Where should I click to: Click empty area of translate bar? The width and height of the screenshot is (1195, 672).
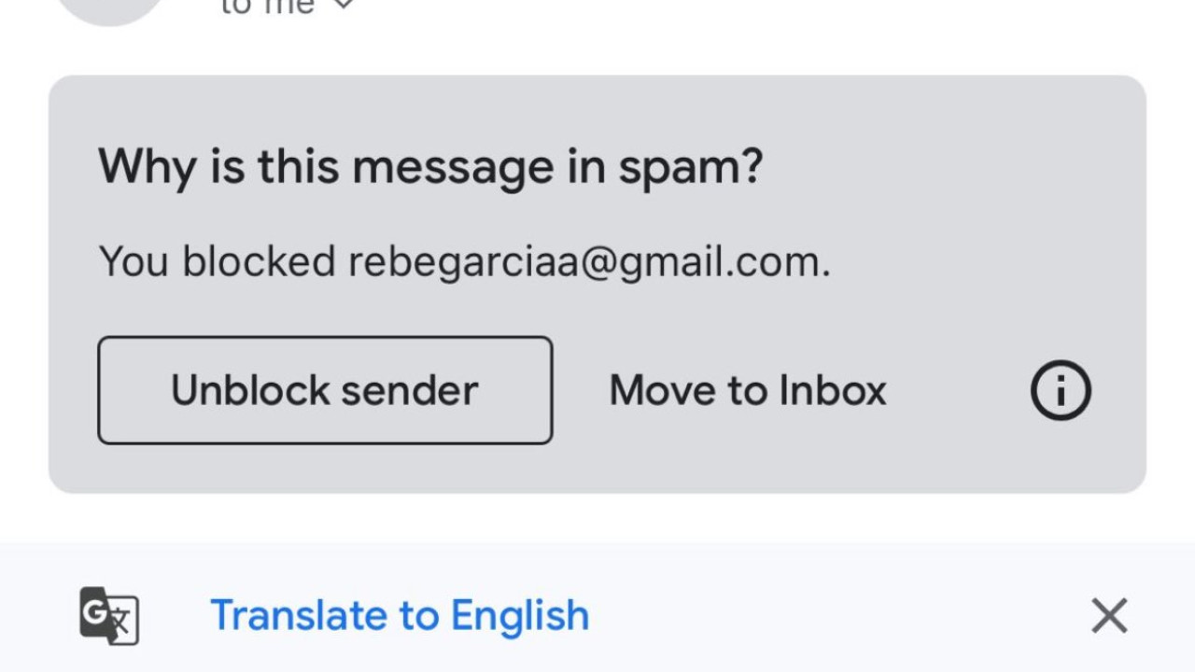840,616
